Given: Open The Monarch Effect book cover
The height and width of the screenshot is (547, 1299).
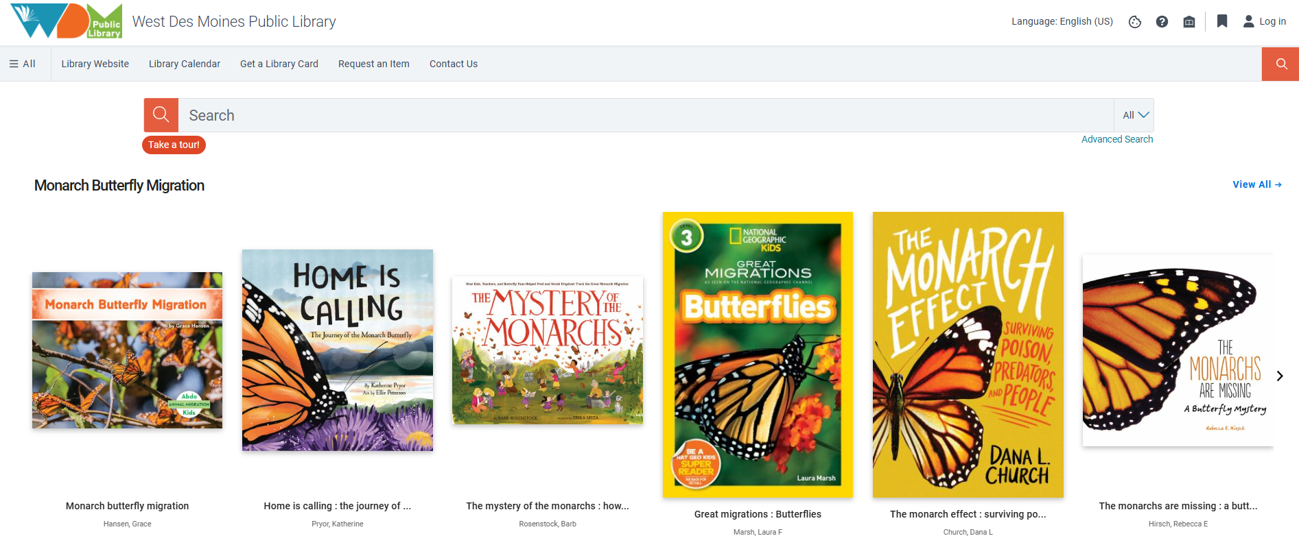Looking at the screenshot, I should click(968, 354).
